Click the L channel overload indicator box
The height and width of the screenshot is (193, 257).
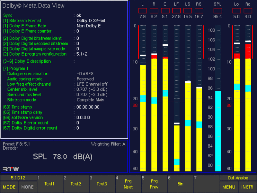click(x=143, y=11)
